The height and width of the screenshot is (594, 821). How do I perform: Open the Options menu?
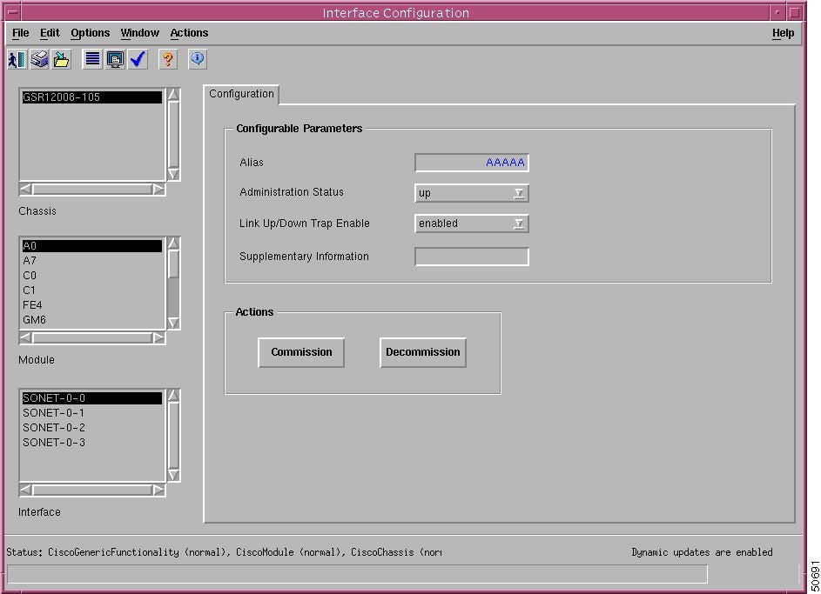[x=90, y=33]
